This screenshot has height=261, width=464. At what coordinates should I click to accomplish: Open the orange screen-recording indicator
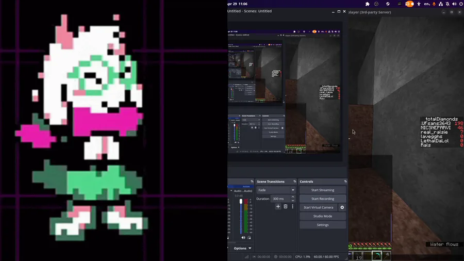[409, 4]
